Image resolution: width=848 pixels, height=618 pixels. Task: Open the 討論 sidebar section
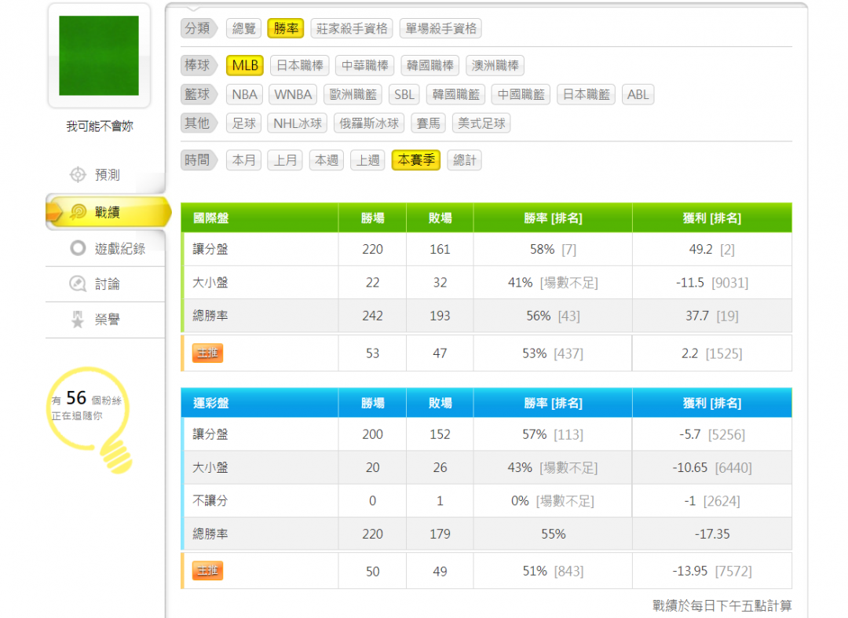click(x=105, y=283)
